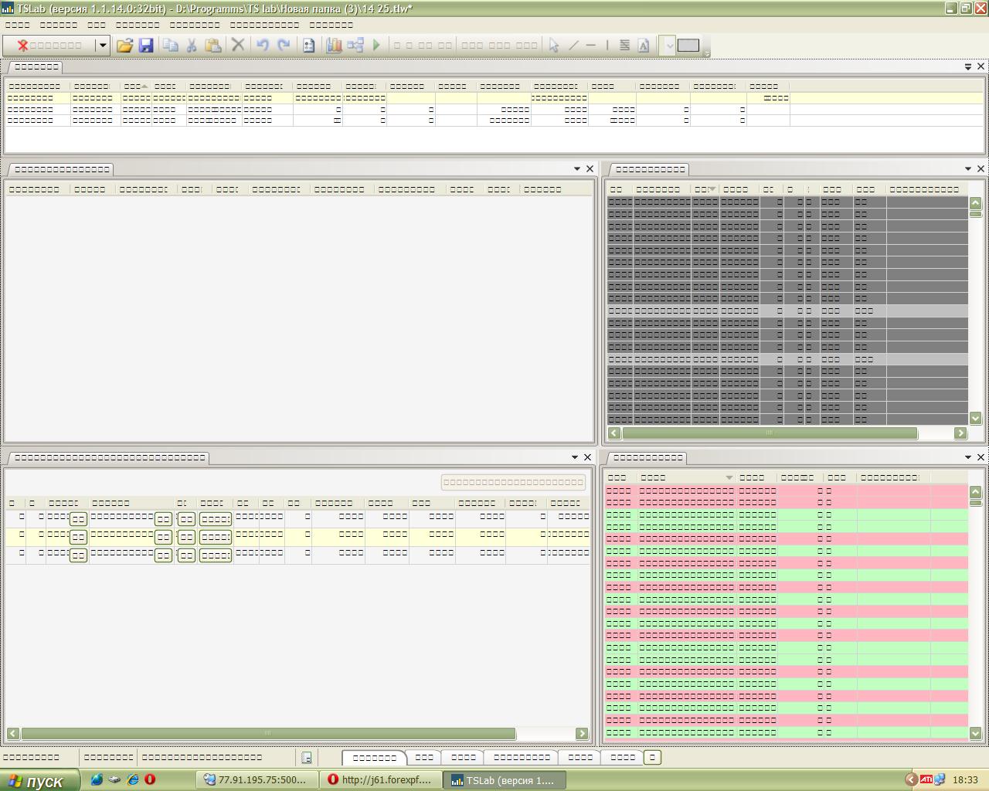Open the top panel's options arrow menu
Image resolution: width=989 pixels, height=791 pixels.
point(967,67)
